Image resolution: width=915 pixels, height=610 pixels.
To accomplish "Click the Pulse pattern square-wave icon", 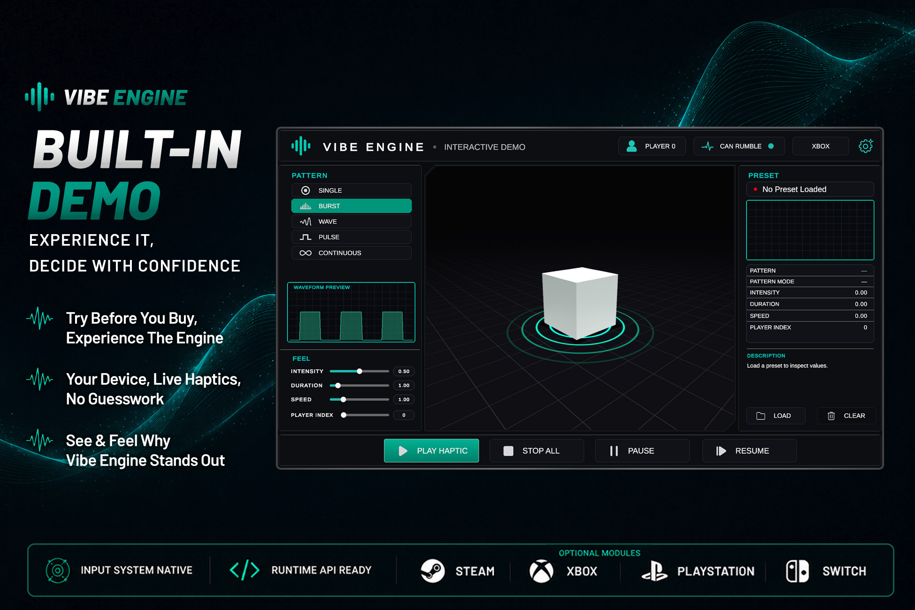I will pos(305,237).
